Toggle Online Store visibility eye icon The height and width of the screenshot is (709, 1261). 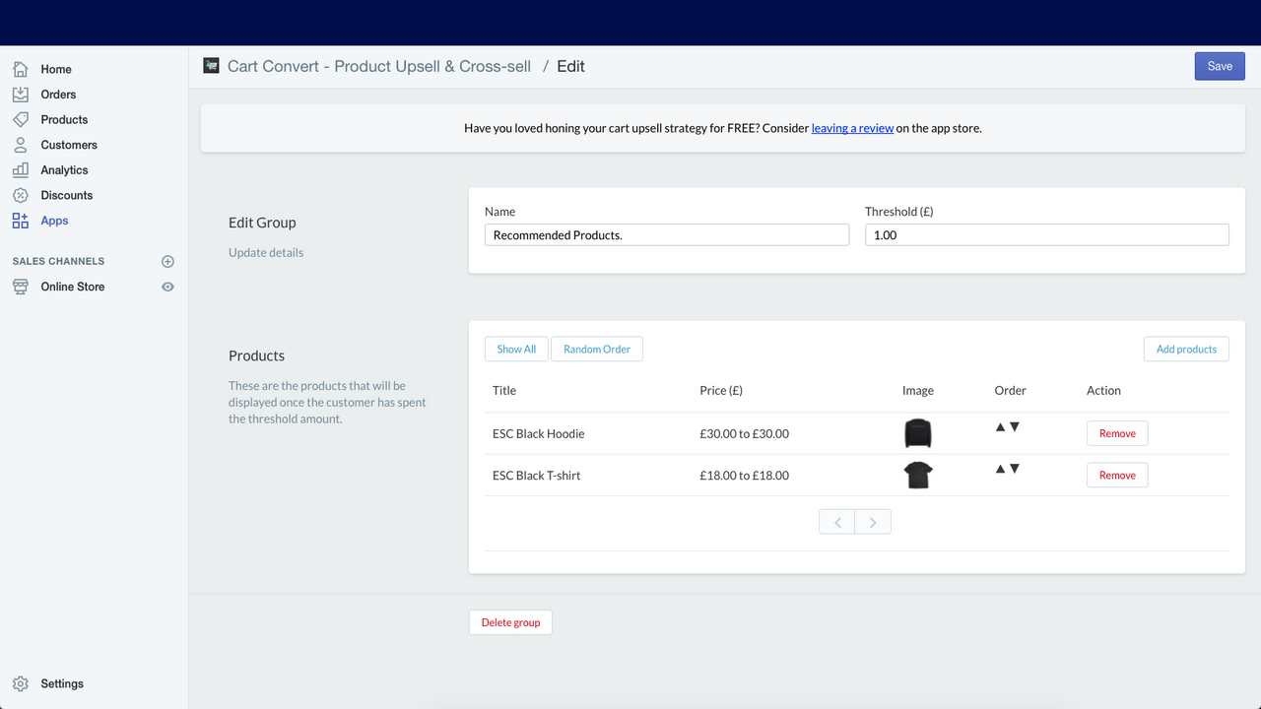[167, 287]
